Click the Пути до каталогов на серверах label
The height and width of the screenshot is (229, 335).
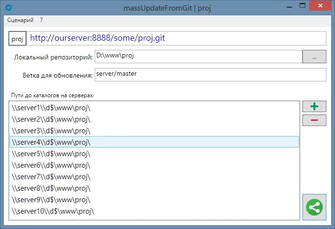pos(53,95)
